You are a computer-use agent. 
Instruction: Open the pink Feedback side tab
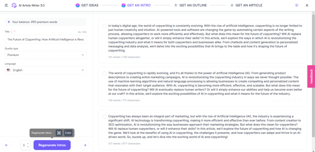tap(311, 76)
